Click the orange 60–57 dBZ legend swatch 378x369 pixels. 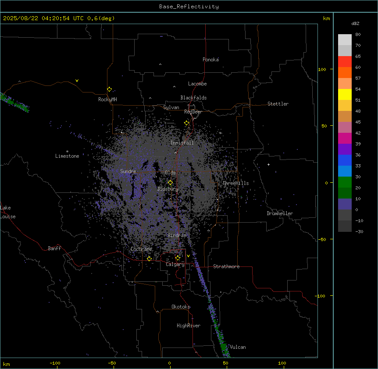[345, 72]
